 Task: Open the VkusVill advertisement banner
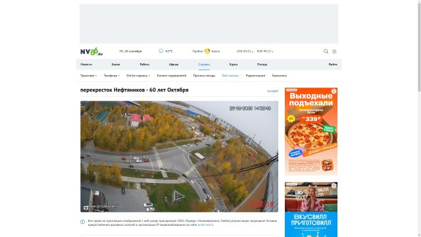pos(311,209)
